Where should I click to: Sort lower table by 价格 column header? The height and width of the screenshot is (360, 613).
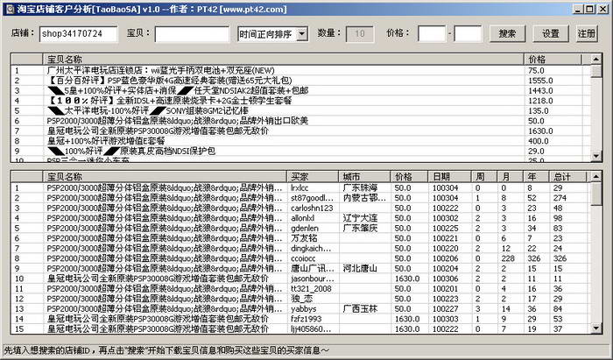[x=409, y=177]
